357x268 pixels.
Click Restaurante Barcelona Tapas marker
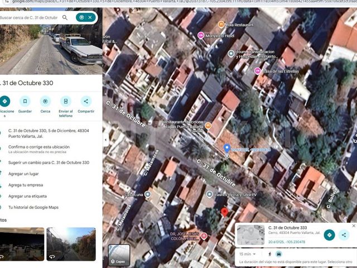tap(208, 125)
